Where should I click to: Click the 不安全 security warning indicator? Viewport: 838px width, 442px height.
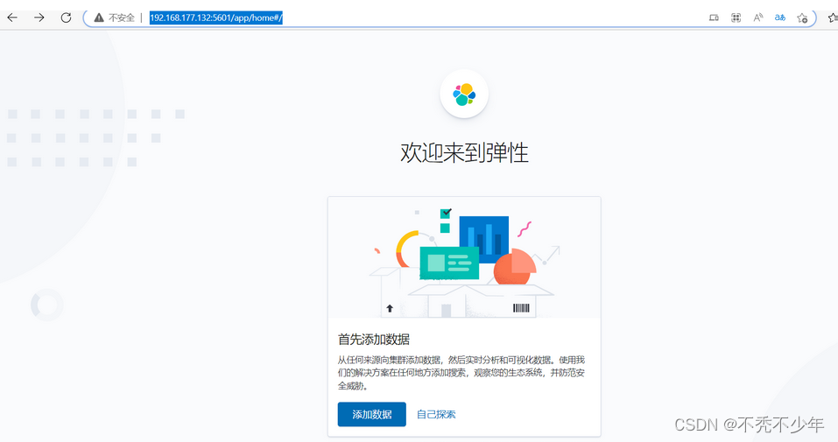pos(115,18)
